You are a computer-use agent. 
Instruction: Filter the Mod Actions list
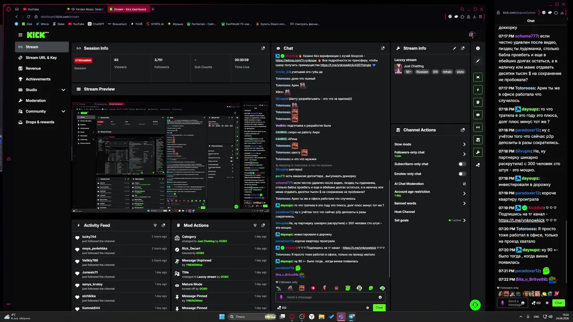(x=255, y=225)
